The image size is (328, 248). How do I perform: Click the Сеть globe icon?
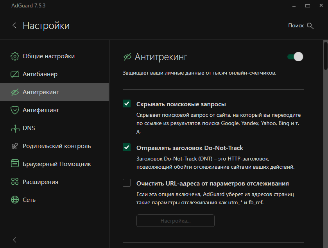[x=15, y=200]
